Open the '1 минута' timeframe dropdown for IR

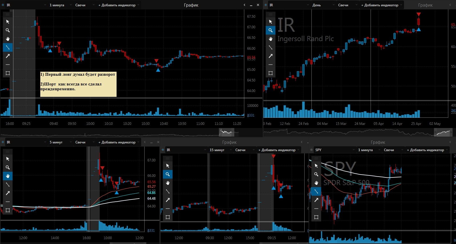pos(60,5)
